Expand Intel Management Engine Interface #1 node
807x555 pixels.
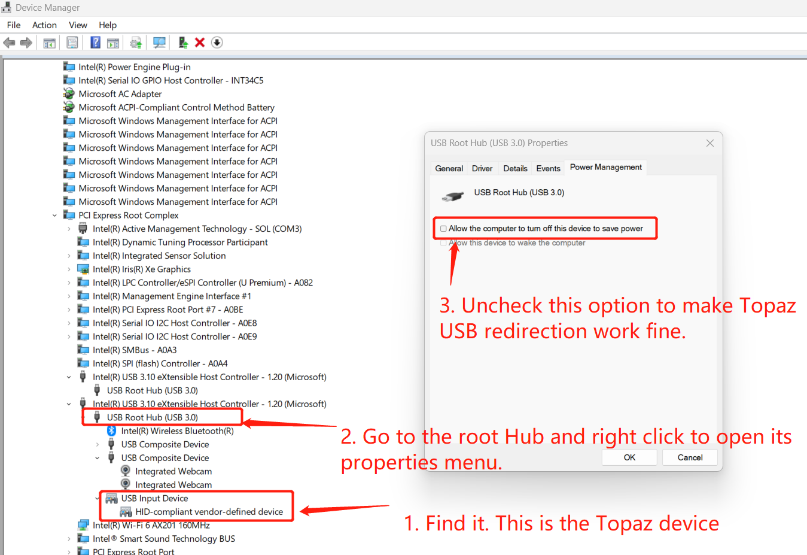(69, 296)
